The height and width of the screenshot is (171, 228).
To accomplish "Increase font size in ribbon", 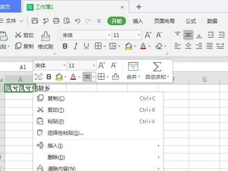I will (148, 35).
